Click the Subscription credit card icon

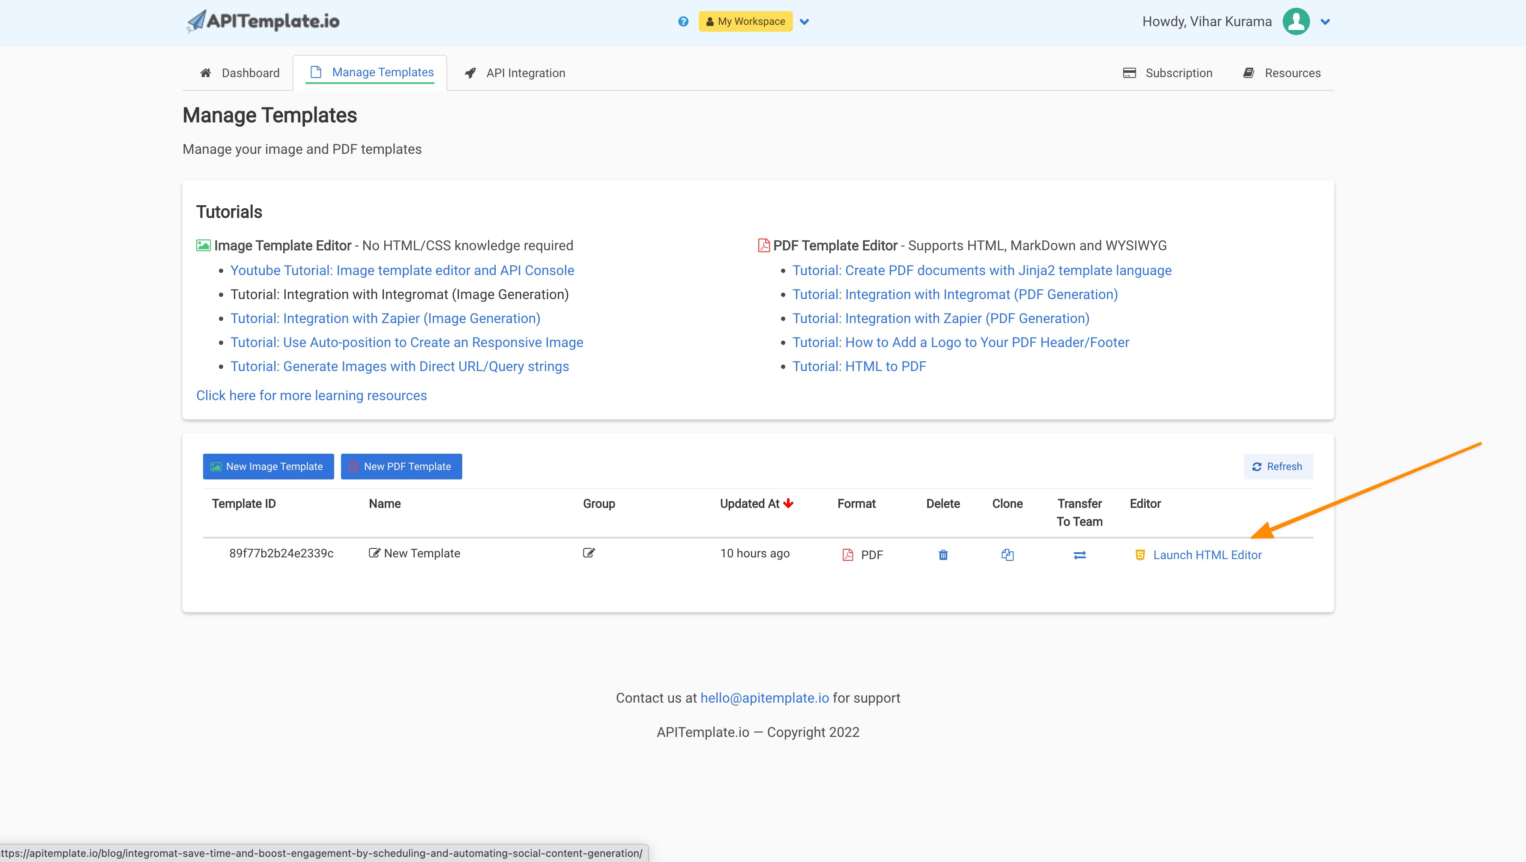point(1130,73)
